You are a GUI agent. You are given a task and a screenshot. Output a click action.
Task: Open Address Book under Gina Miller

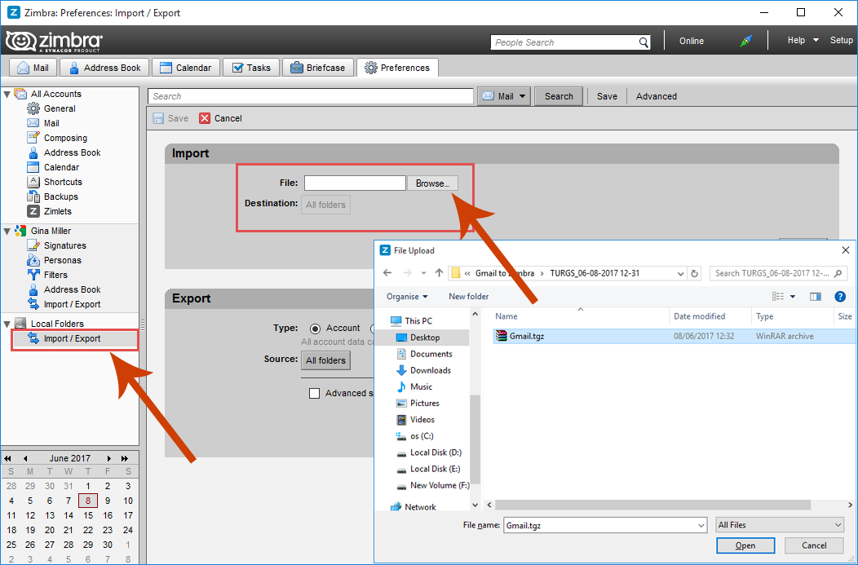pyautogui.click(x=73, y=289)
